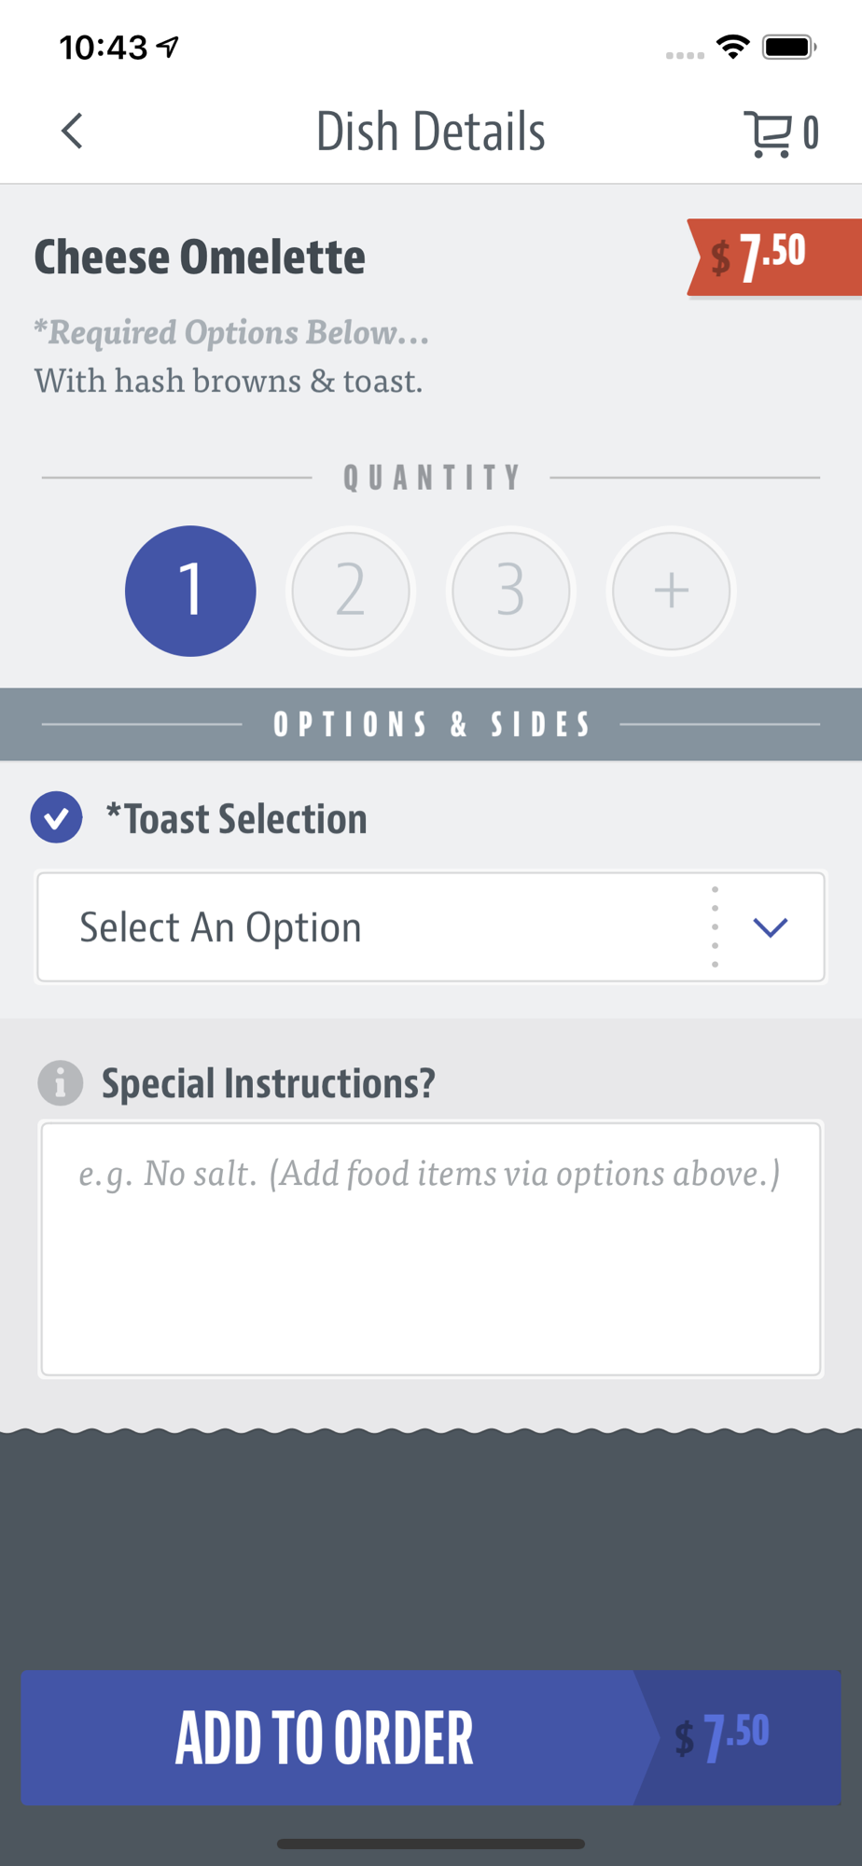Increase quantity with the plus button

tap(671, 591)
